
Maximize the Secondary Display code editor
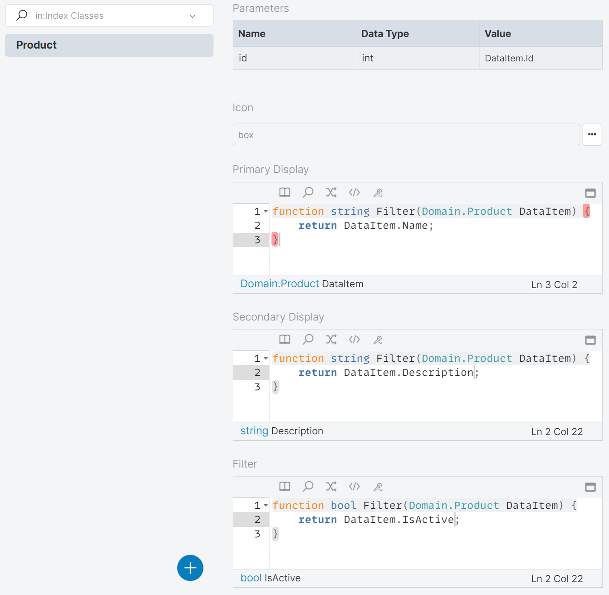[590, 340]
